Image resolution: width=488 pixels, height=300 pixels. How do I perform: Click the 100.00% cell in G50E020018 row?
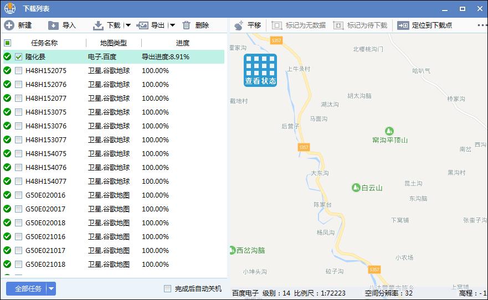[155, 223]
